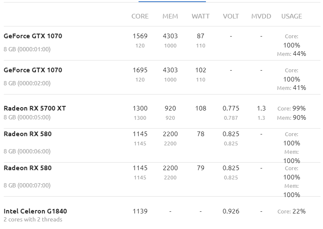Click the Mem: 44% usage value
The width and height of the screenshot is (323, 229).
(x=291, y=54)
